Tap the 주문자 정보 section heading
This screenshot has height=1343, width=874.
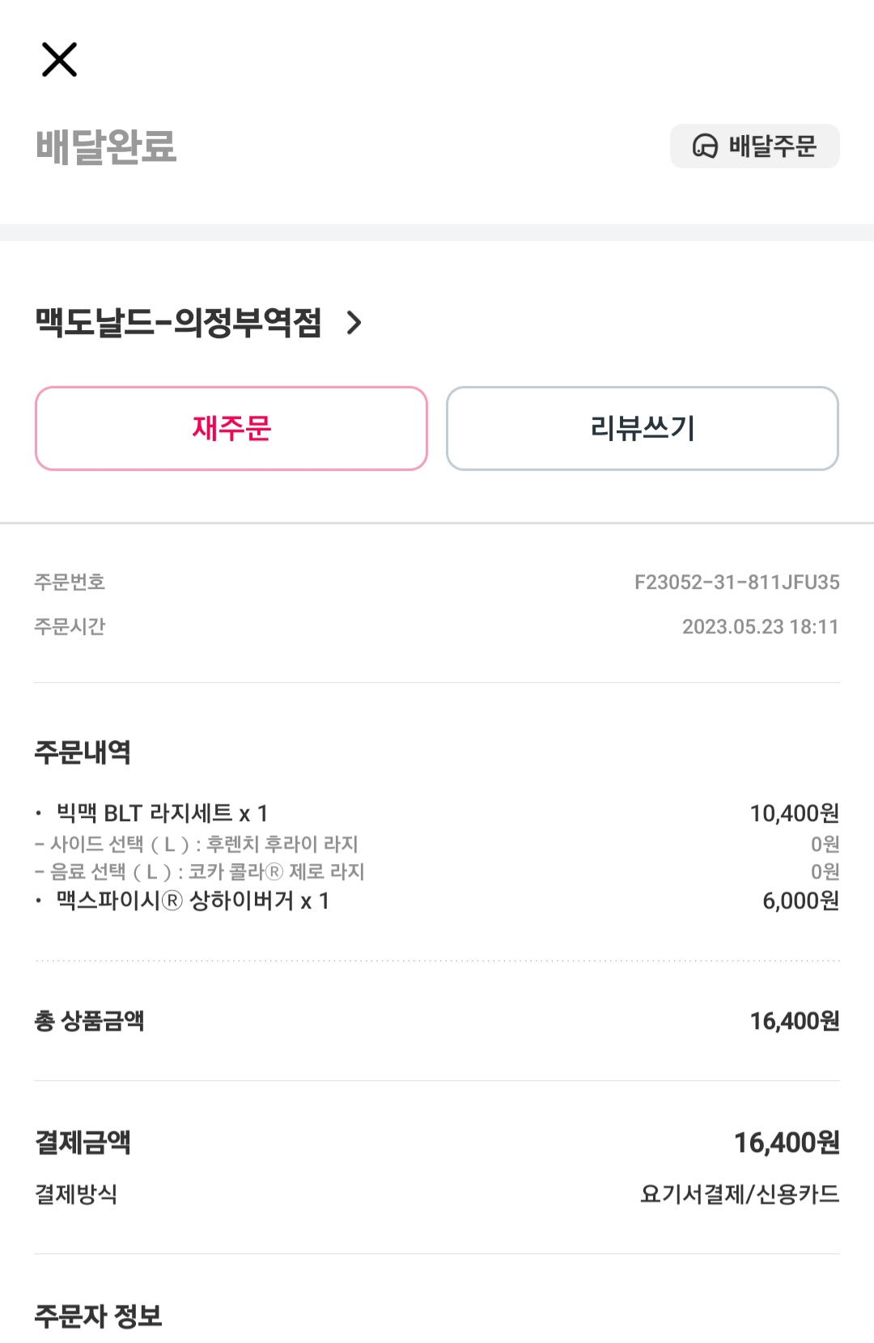click(x=98, y=1316)
